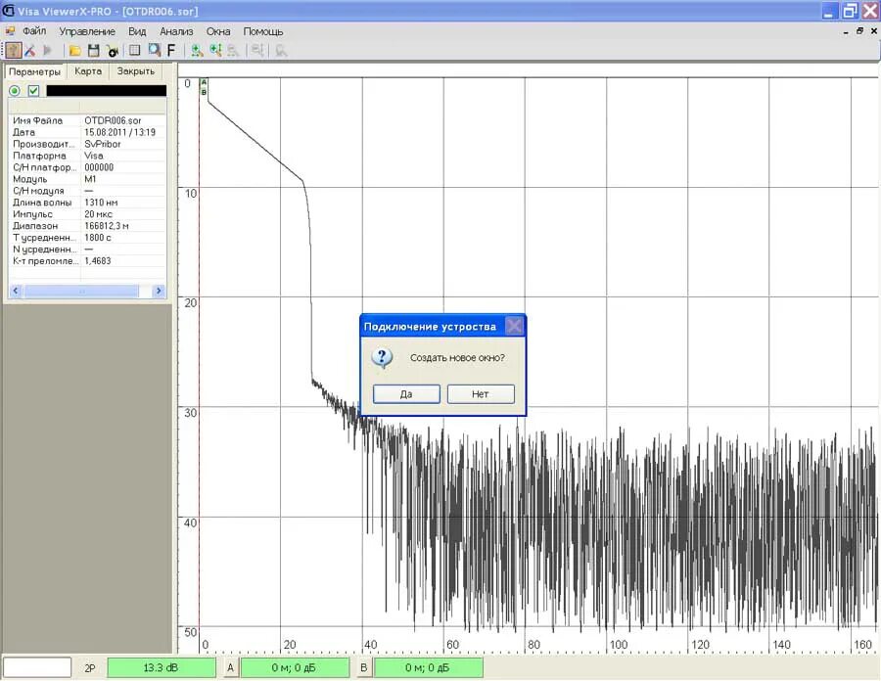Click the right arrow of parameters scrollbar
Image resolution: width=881 pixels, height=681 pixels.
pos(159,291)
